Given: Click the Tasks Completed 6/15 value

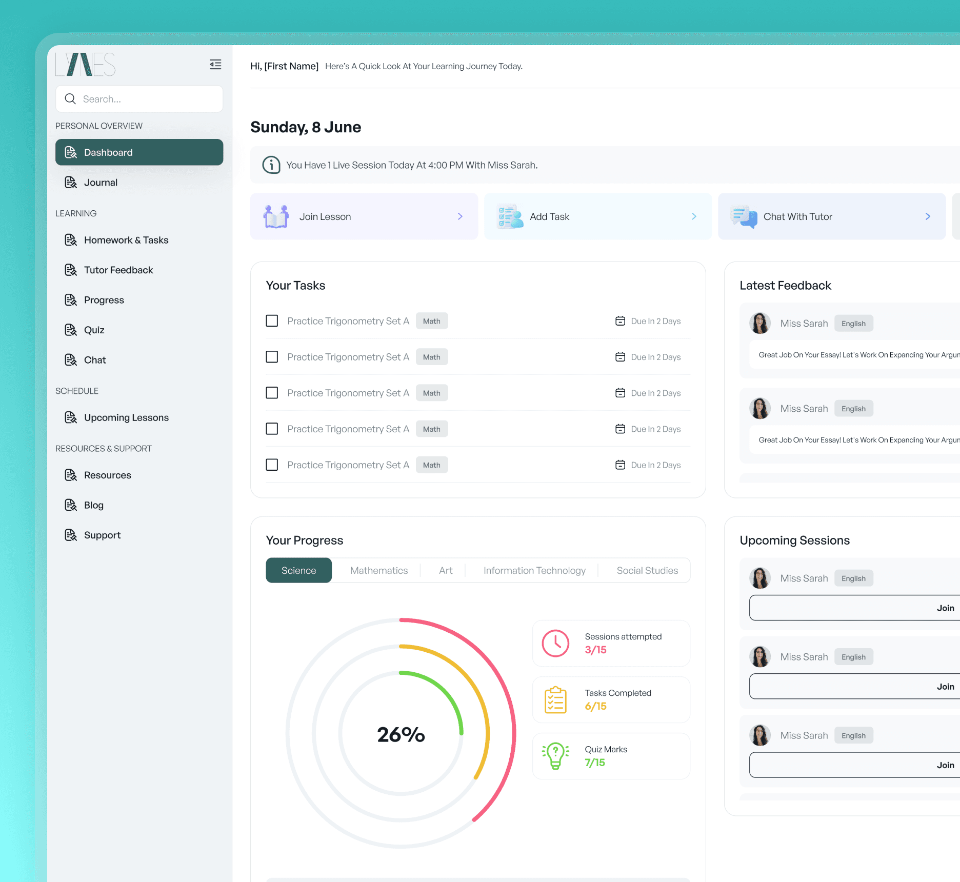Looking at the screenshot, I should 595,707.
